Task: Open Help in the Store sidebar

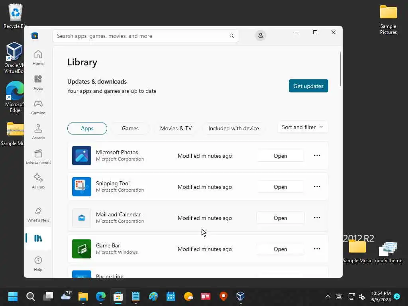Action: [38, 264]
